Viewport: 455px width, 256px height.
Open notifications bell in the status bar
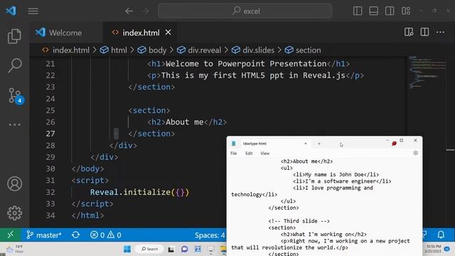pyautogui.click(x=441, y=235)
